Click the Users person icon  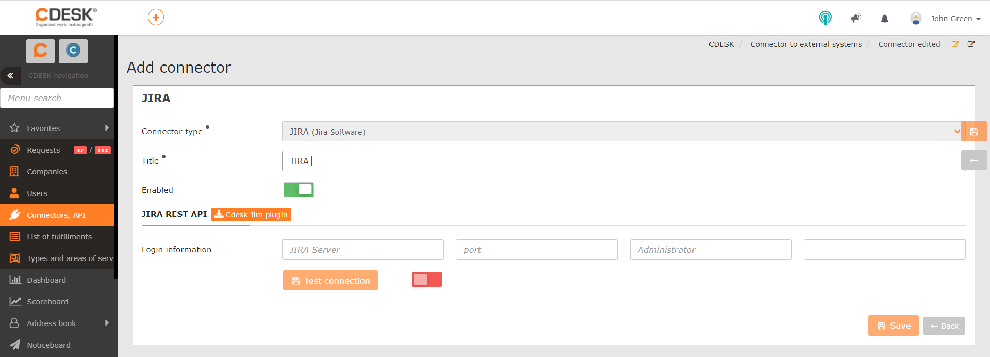(x=14, y=193)
